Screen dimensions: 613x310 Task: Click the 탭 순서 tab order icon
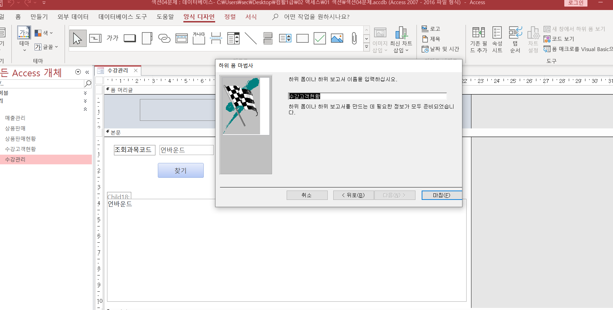point(515,40)
